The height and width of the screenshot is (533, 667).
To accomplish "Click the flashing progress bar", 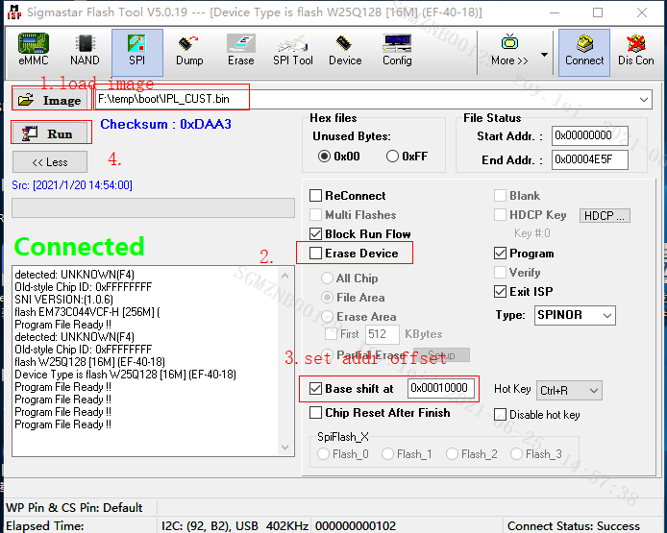I will pos(153,207).
